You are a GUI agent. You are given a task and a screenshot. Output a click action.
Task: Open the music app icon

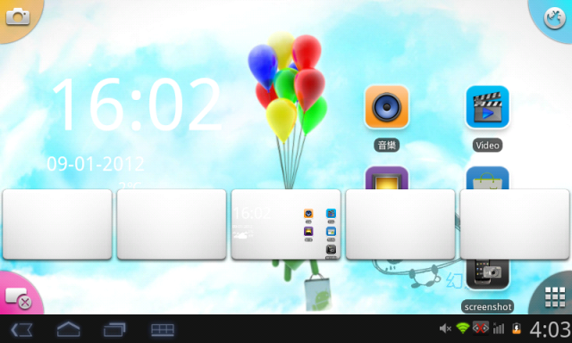pyautogui.click(x=387, y=107)
